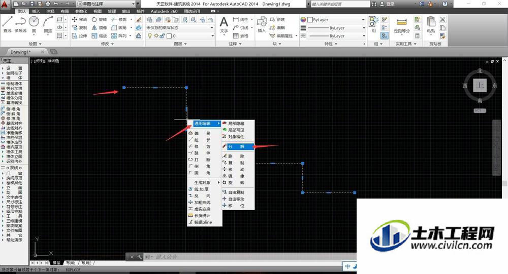The image size is (508, 274).
Task: Select the 多段线 polyline tool
Action: click(x=20, y=24)
